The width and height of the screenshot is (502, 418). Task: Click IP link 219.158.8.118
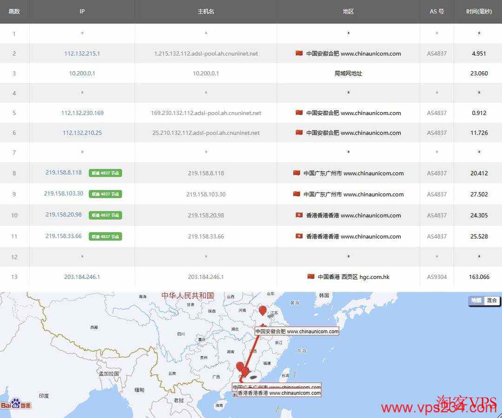[63, 172]
